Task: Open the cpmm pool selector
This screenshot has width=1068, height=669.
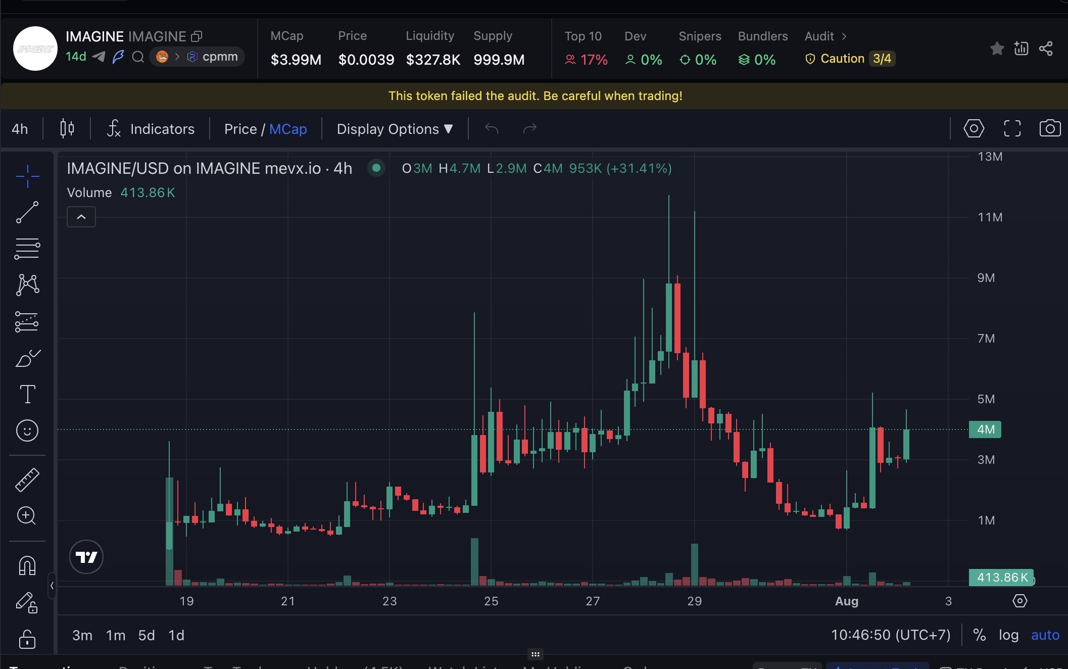Action: pos(197,57)
